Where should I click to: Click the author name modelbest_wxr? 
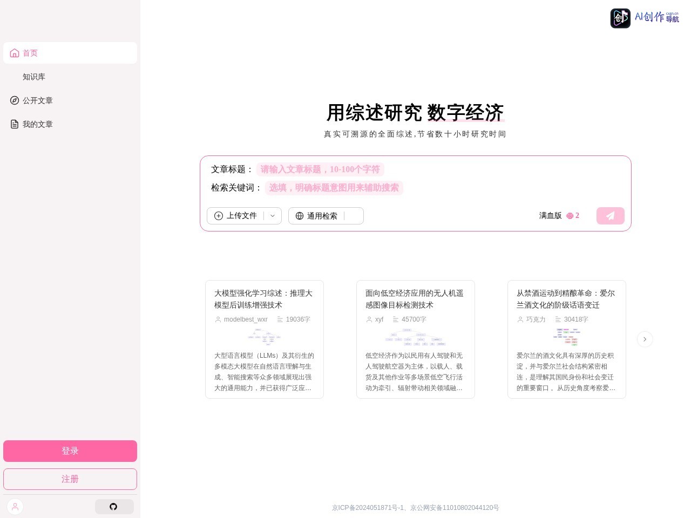point(246,319)
